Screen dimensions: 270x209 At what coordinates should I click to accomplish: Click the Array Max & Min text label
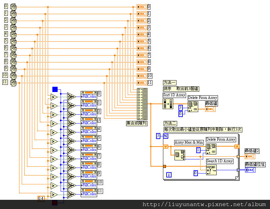tap(189, 142)
